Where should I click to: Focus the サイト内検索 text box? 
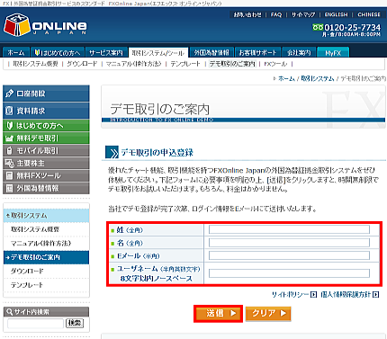[35, 324]
